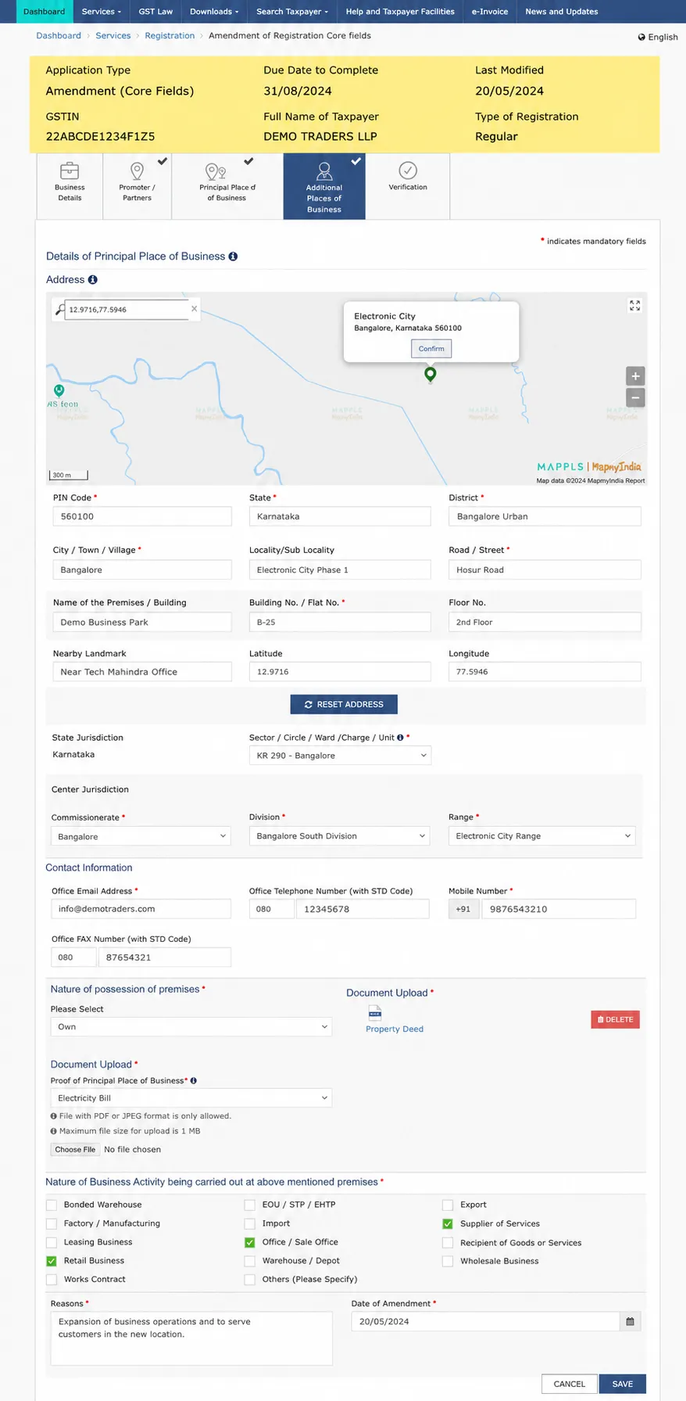Check the Wholesale Business checkbox
Viewport: 686px width, 1401px height.
(448, 1261)
